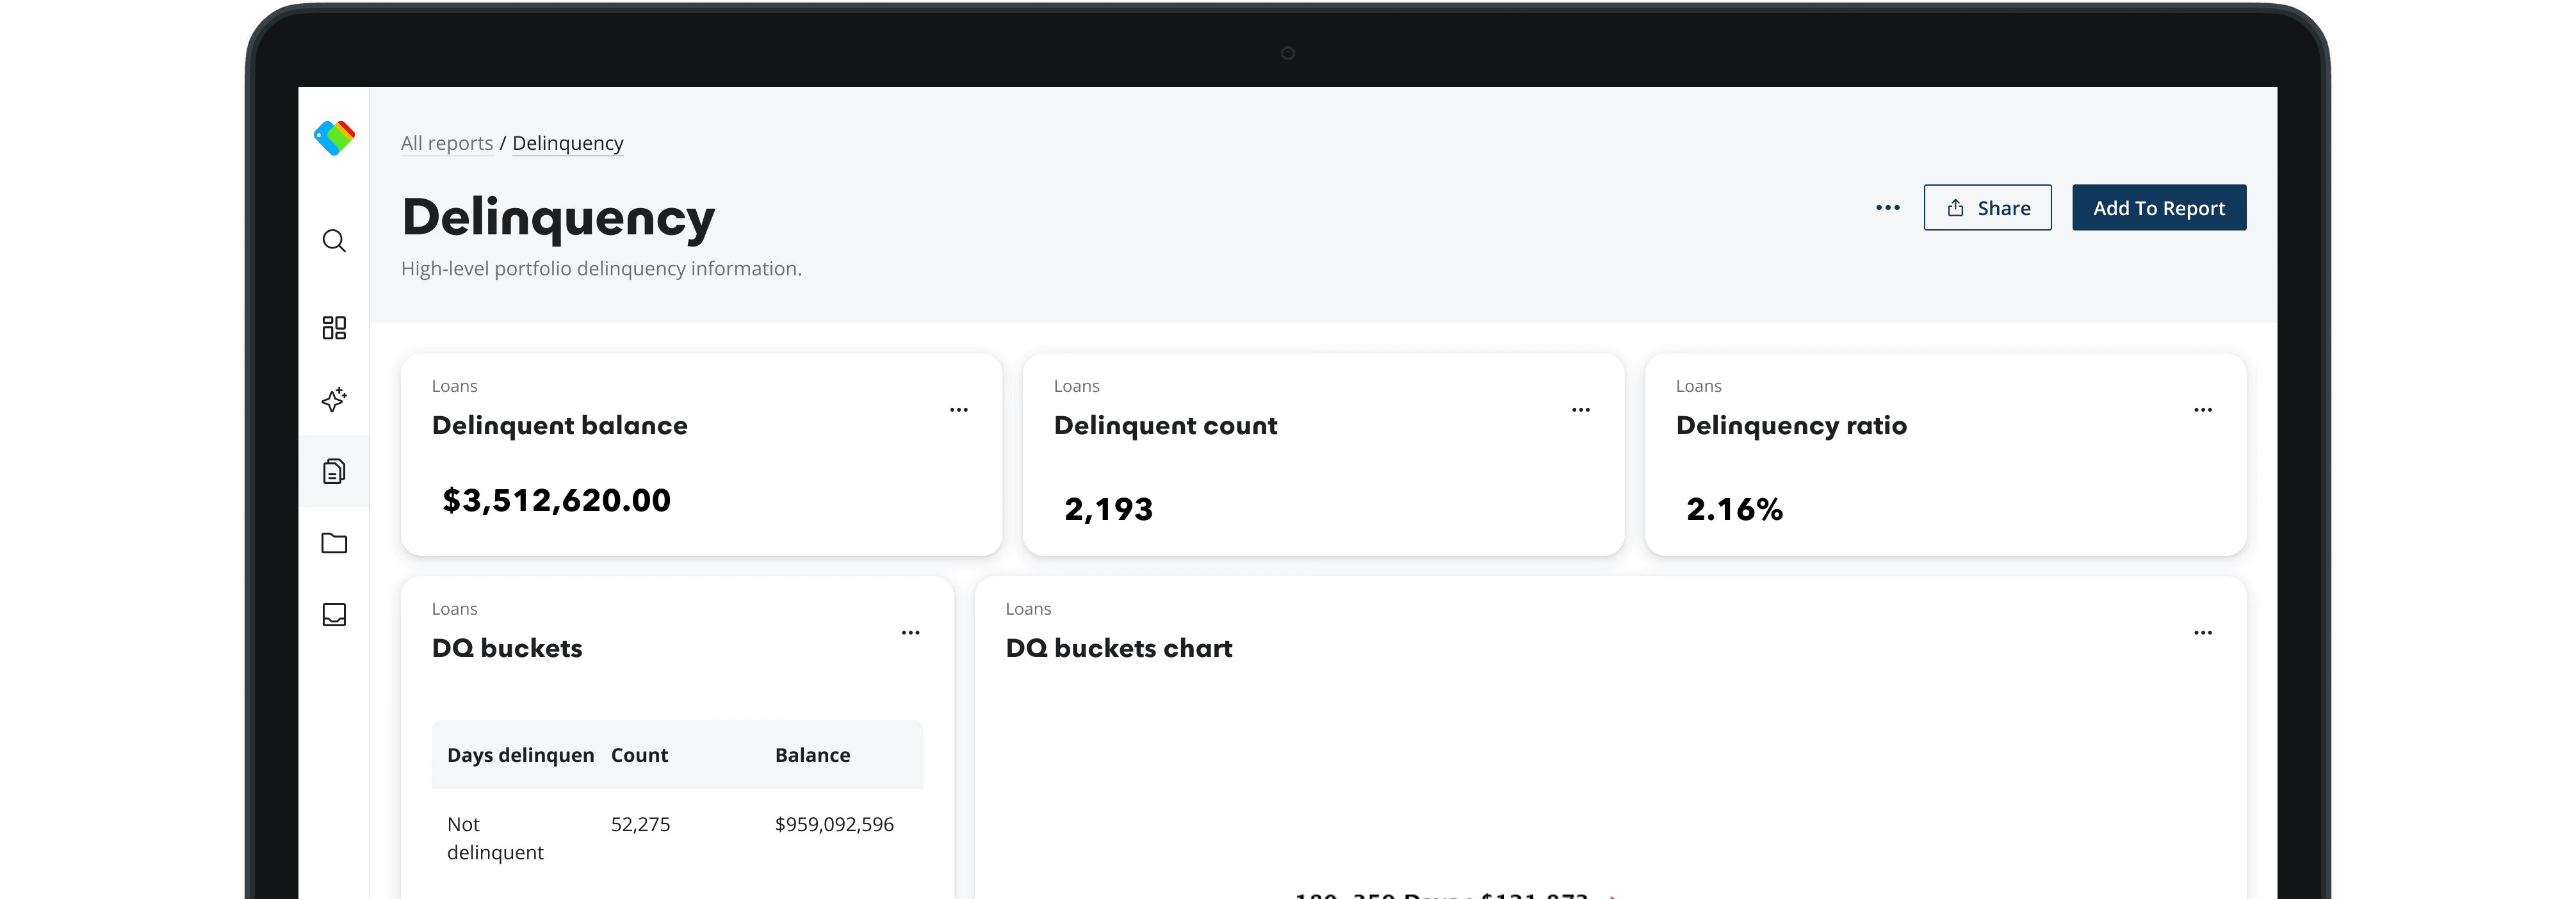This screenshot has width=2576, height=899.
Task: Open Delinquent count card options menu
Action: (x=1580, y=410)
